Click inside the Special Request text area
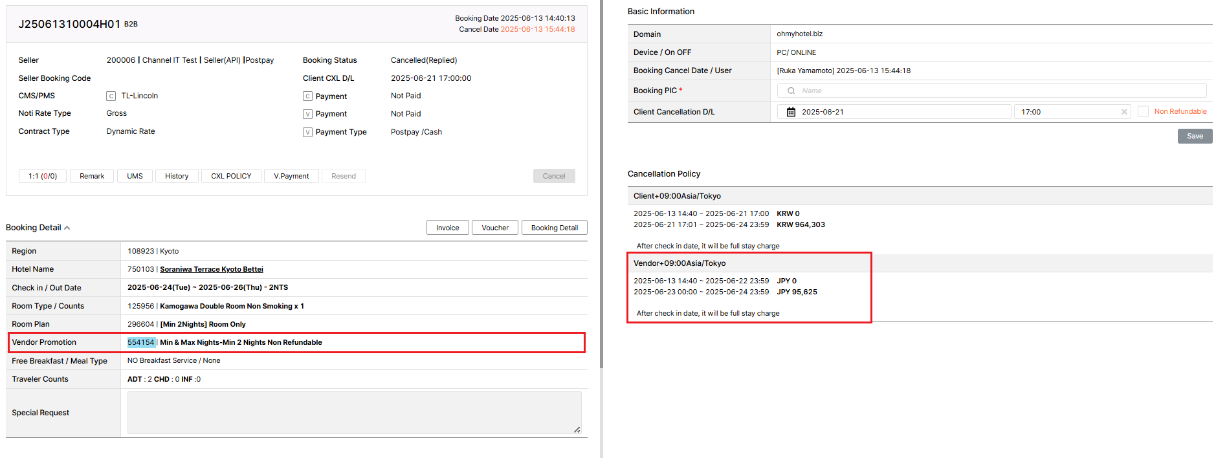Viewport: 1216px width, 458px height. [x=354, y=413]
